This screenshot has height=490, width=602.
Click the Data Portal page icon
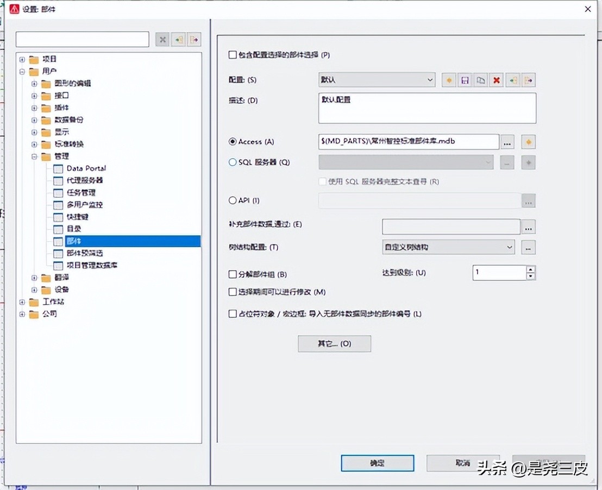(58, 168)
